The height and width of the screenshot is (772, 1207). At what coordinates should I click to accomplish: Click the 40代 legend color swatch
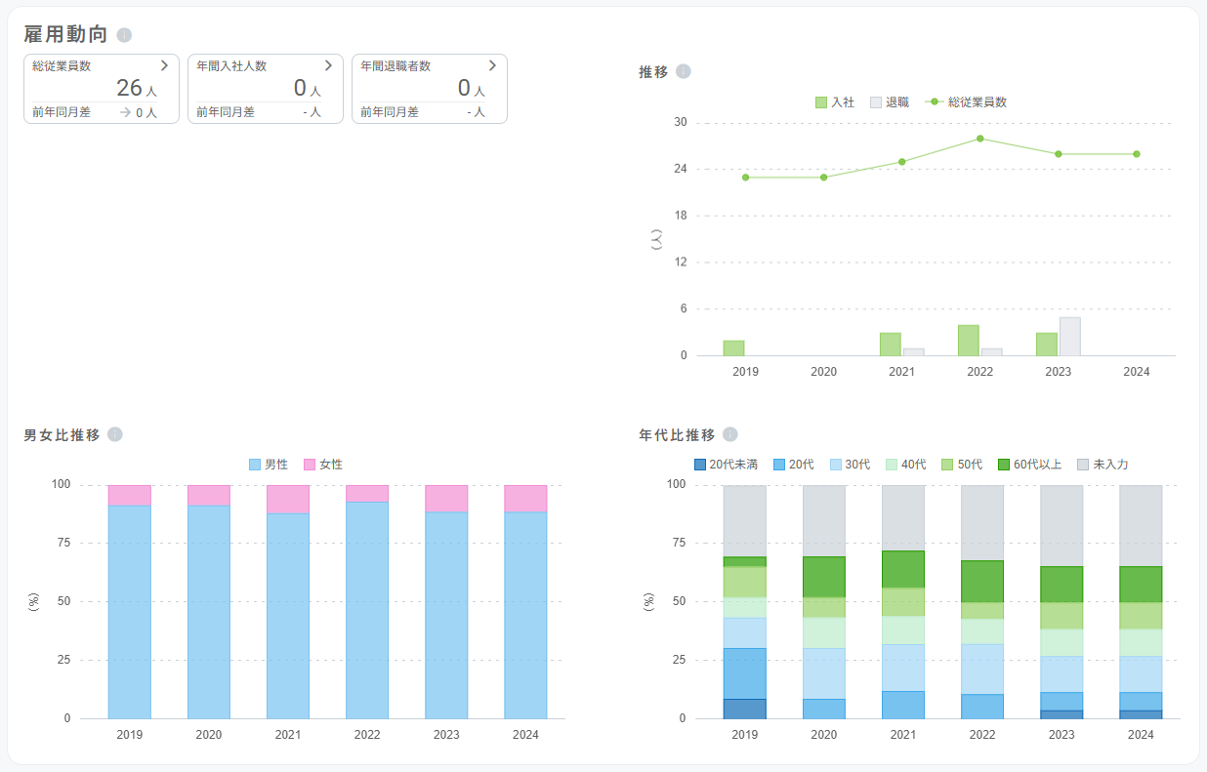[890, 465]
